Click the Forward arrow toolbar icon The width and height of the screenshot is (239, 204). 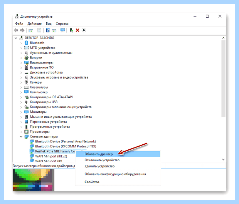(22, 30)
